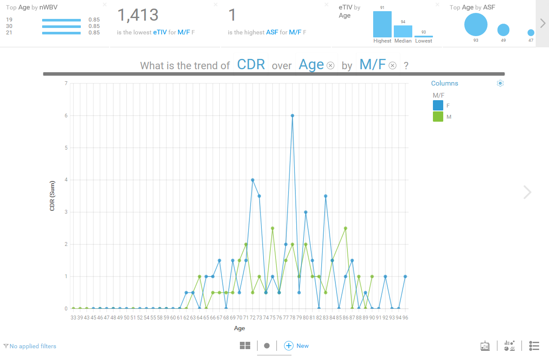Image resolution: width=549 pixels, height=356 pixels.
Task: Open the eTIV by Age insight
Action: pos(350,12)
